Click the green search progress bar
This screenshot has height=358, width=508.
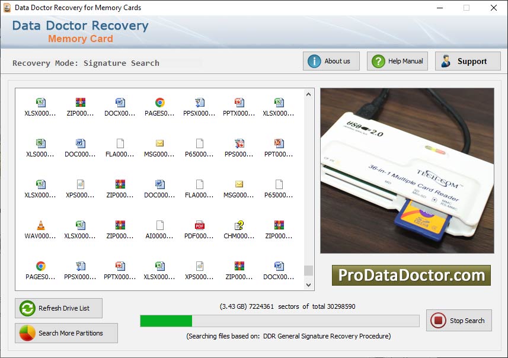[166, 321]
